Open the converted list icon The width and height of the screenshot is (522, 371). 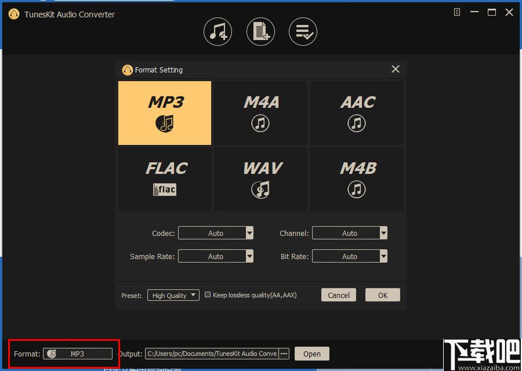coord(303,32)
